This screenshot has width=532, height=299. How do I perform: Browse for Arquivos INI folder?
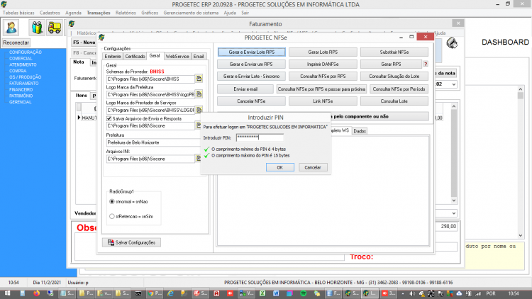[199, 158]
